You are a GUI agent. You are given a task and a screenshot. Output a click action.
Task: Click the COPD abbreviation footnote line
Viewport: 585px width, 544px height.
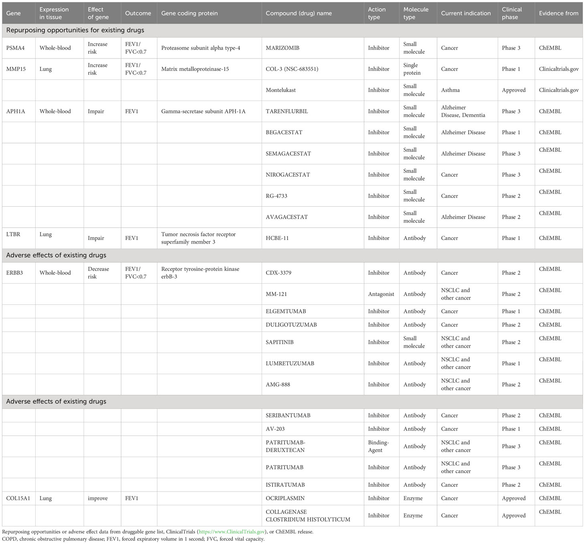pyautogui.click(x=133, y=539)
